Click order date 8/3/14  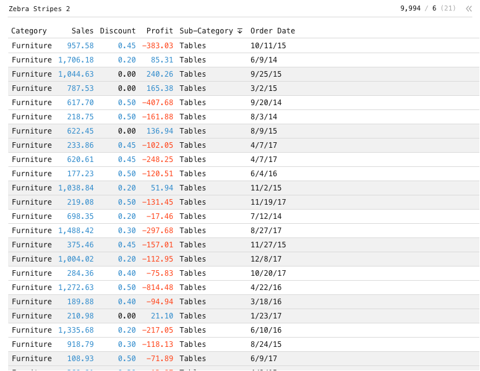[264, 117]
